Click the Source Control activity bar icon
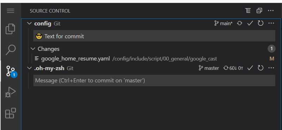Viewport: 282px width, 130px height. 11,71
